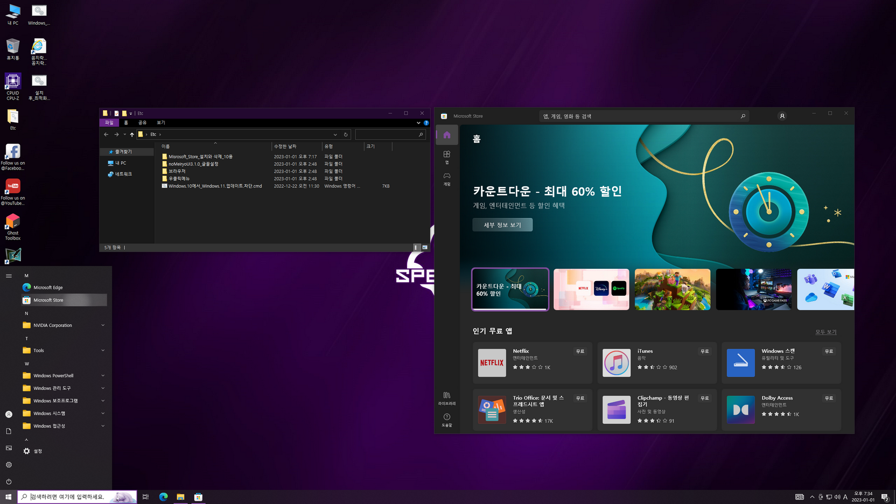Click the 모두 보기 link in Store

(825, 332)
